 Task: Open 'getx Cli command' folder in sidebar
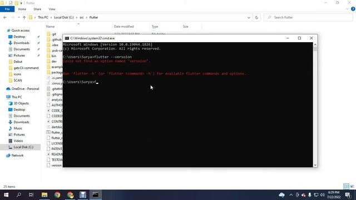pyautogui.click(x=26, y=68)
